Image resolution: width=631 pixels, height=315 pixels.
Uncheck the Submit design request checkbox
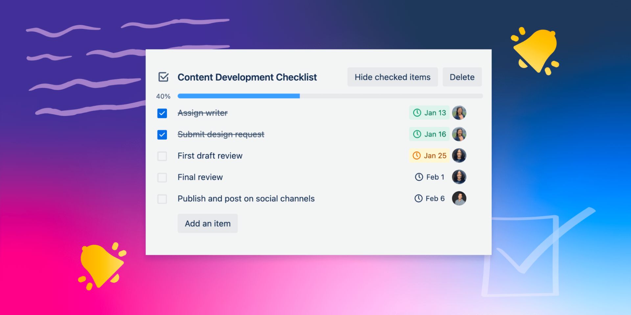pyautogui.click(x=162, y=135)
